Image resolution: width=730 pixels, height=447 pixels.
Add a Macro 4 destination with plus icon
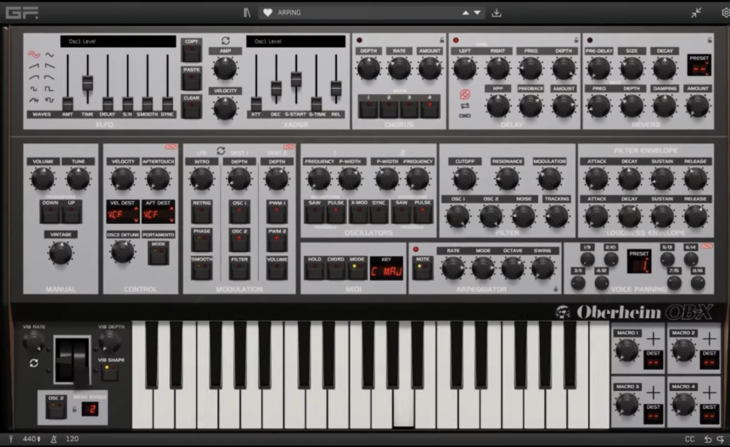coord(709,393)
